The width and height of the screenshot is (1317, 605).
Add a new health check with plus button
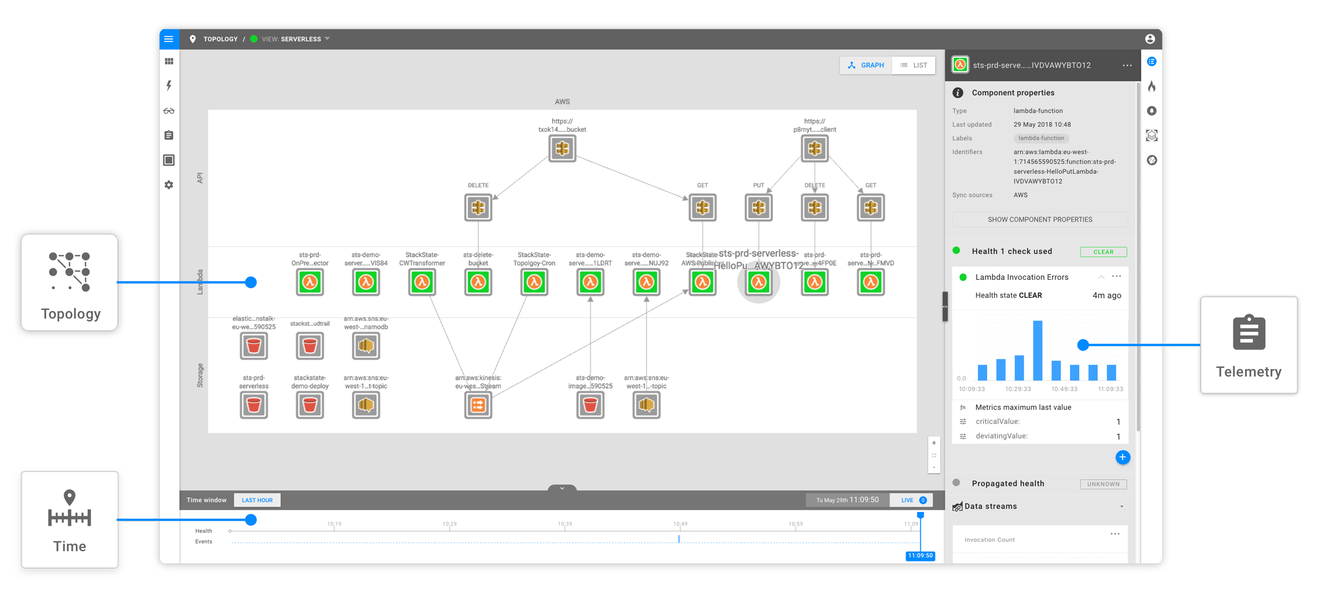tap(1123, 457)
